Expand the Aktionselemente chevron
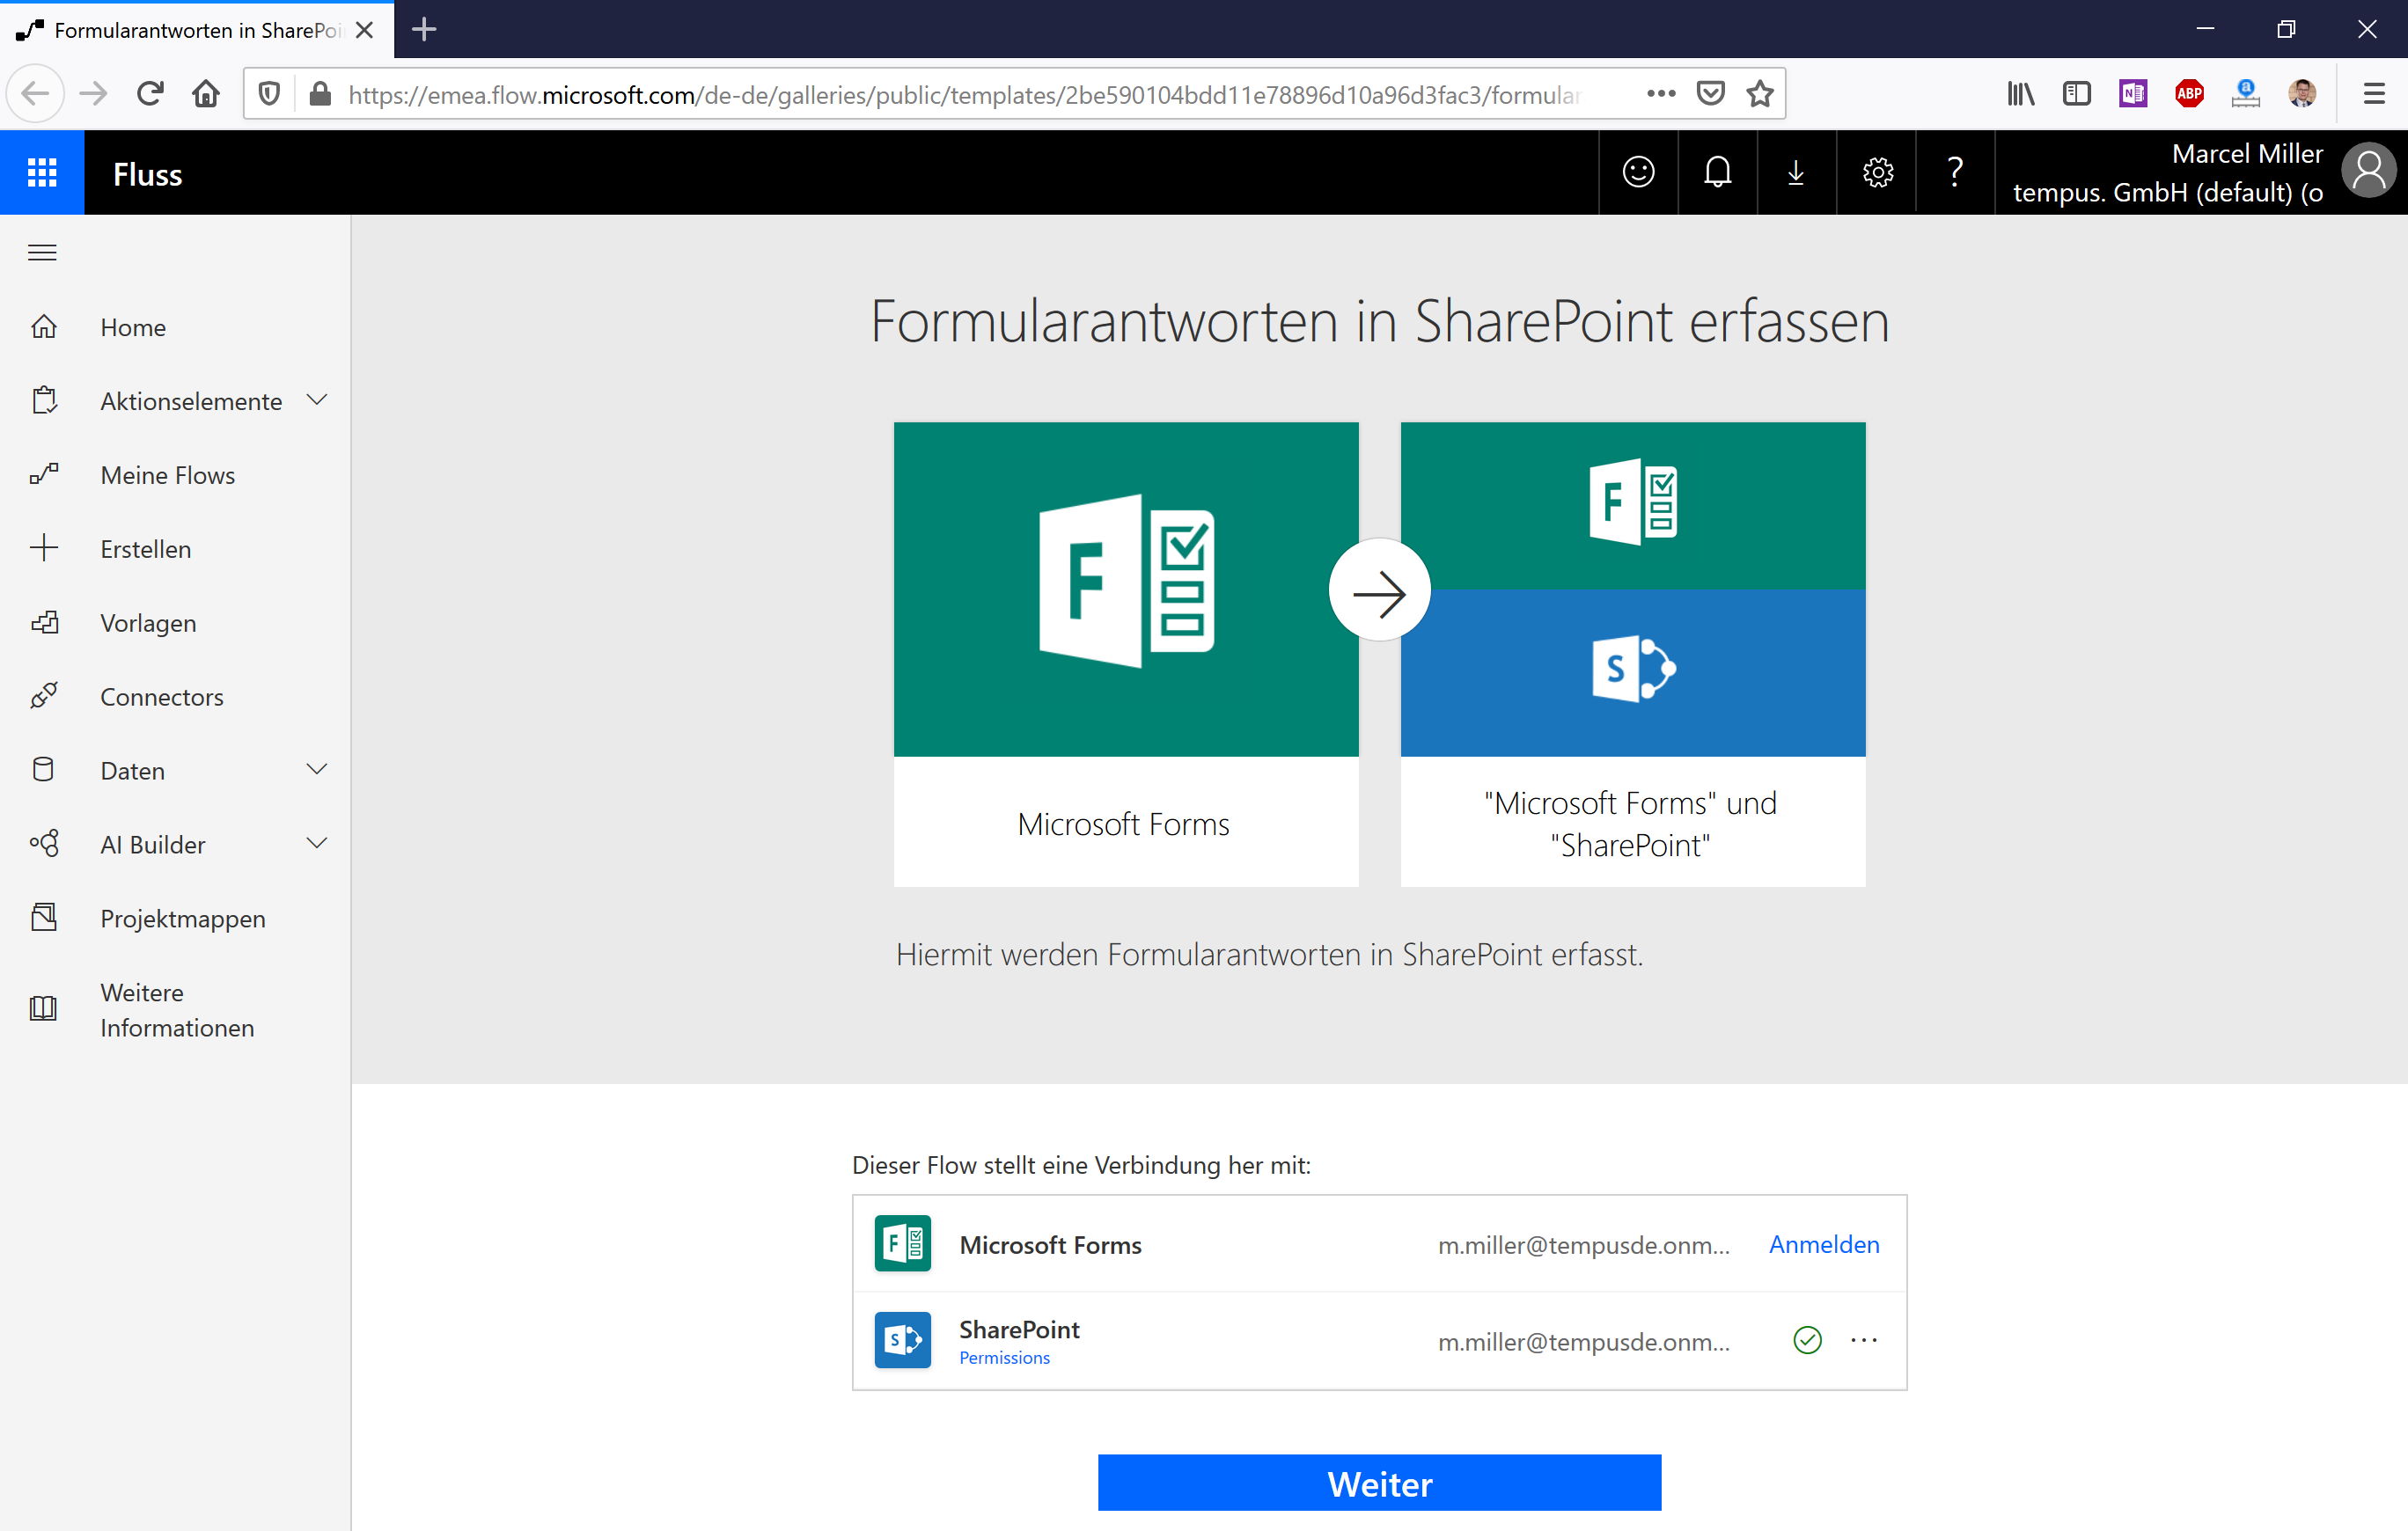2408x1531 pixels. pos(317,400)
